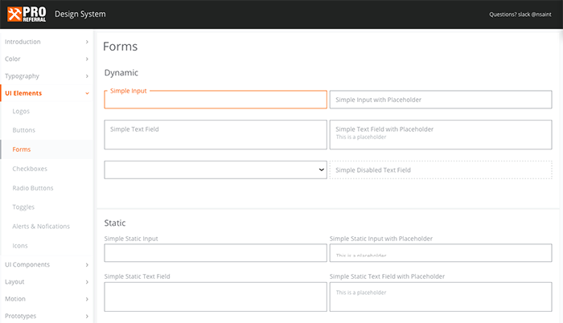Image resolution: width=563 pixels, height=323 pixels.
Task: Focus the Simple Input field
Action: pos(216,100)
